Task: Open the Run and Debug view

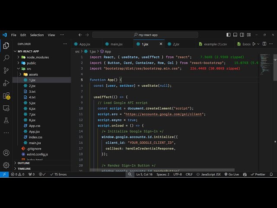Action: [x=6, y=83]
